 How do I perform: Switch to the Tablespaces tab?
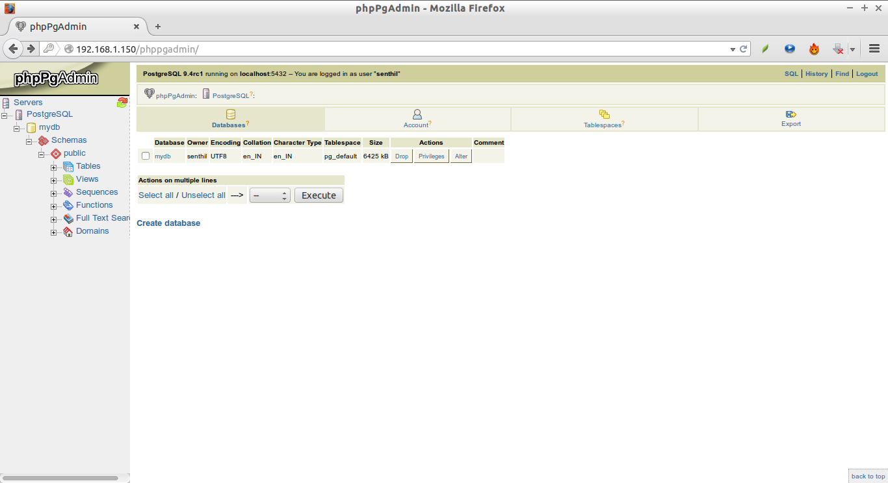604,119
